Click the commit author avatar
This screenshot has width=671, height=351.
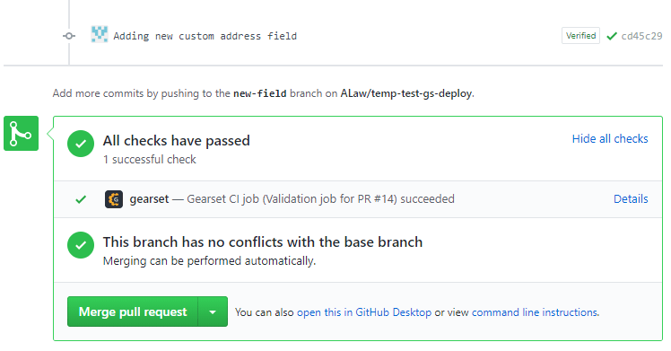click(x=100, y=34)
